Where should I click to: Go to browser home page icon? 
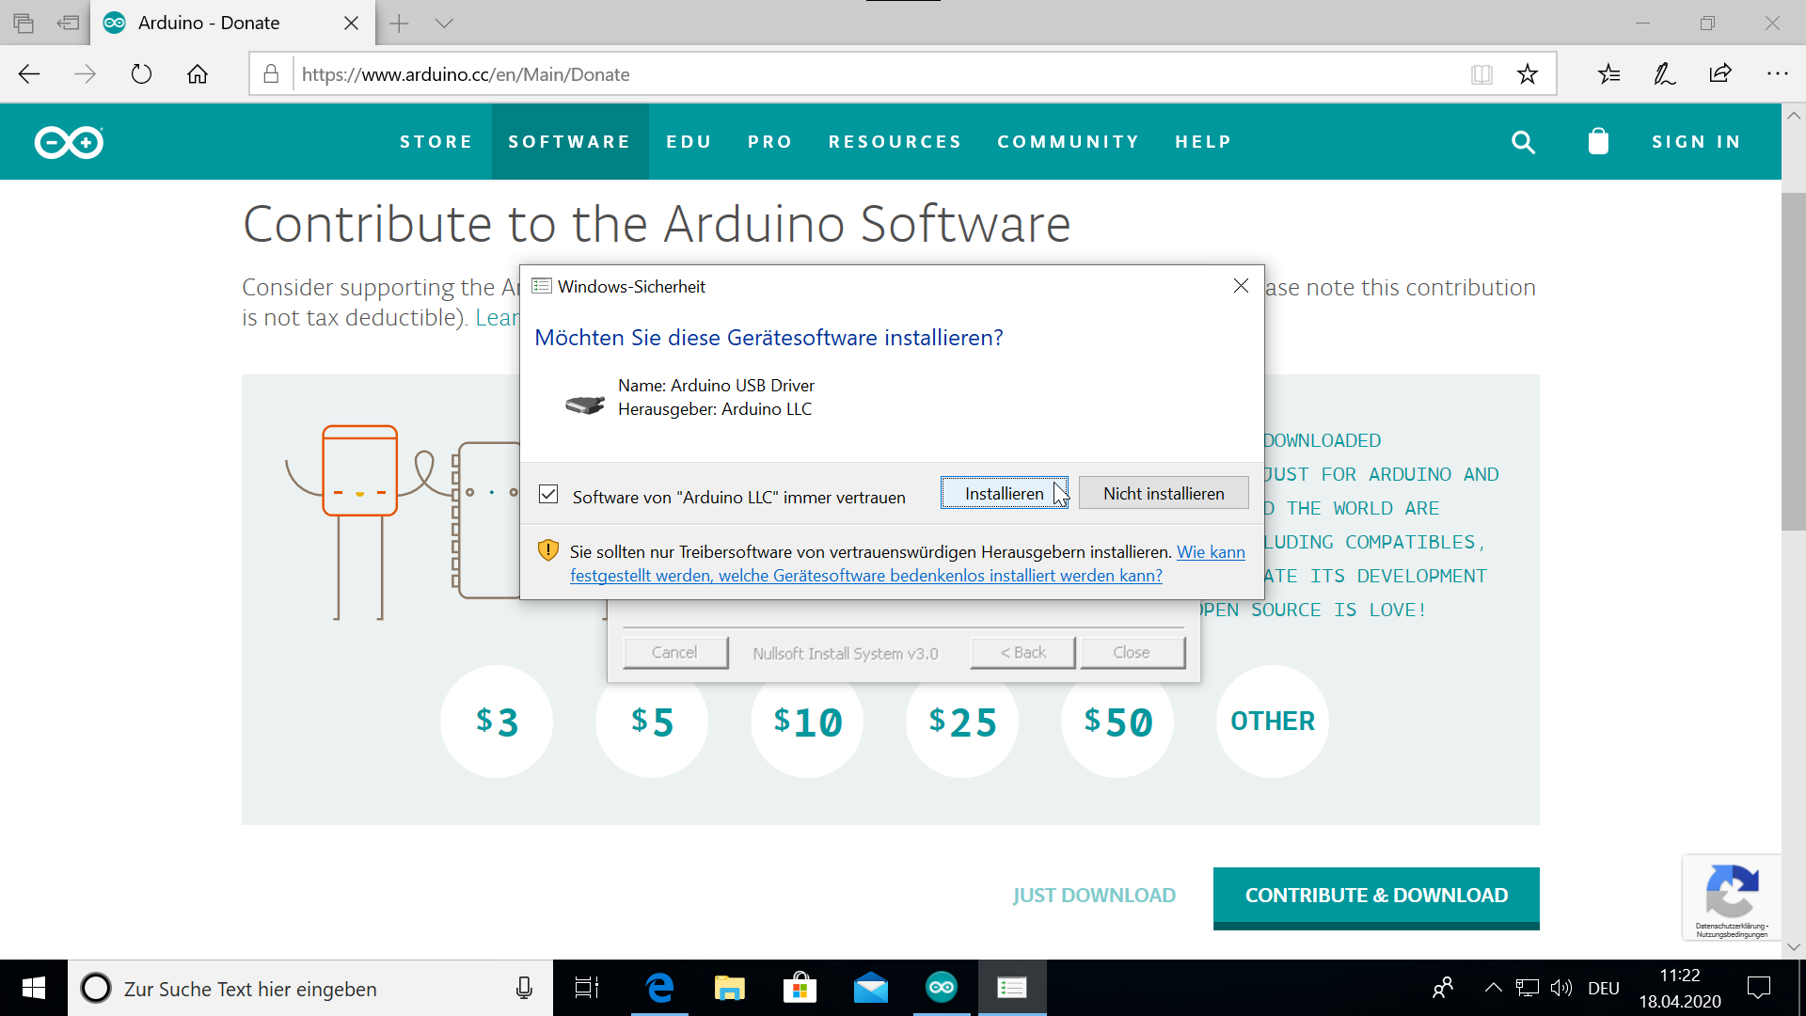tap(198, 74)
